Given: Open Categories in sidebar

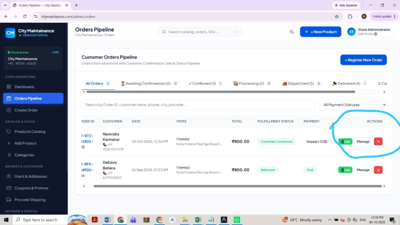Looking at the screenshot, I should point(33,155).
